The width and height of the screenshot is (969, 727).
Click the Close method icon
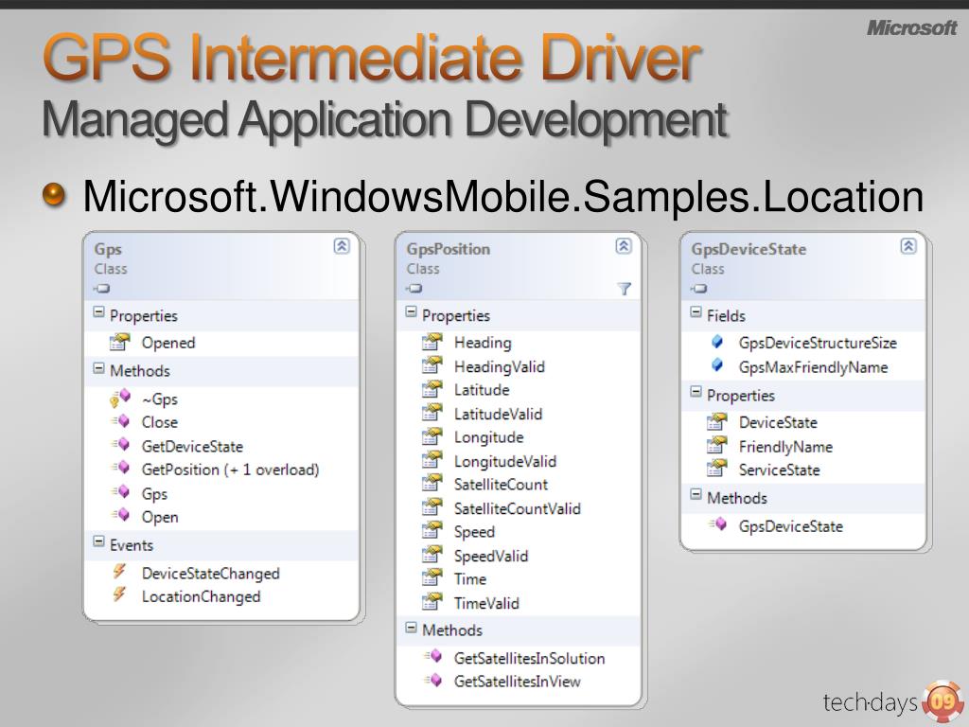[x=120, y=421]
